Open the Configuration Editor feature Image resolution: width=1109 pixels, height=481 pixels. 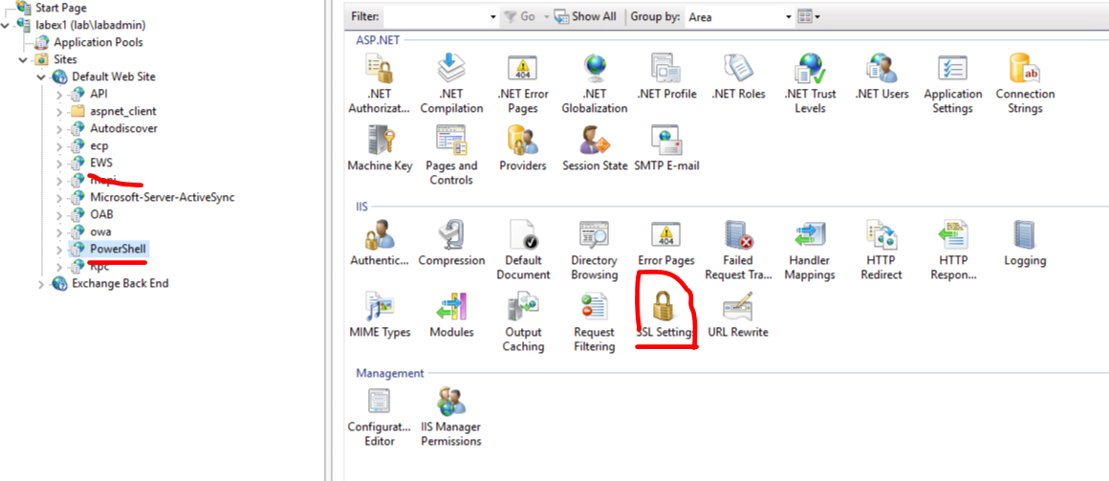(x=380, y=417)
